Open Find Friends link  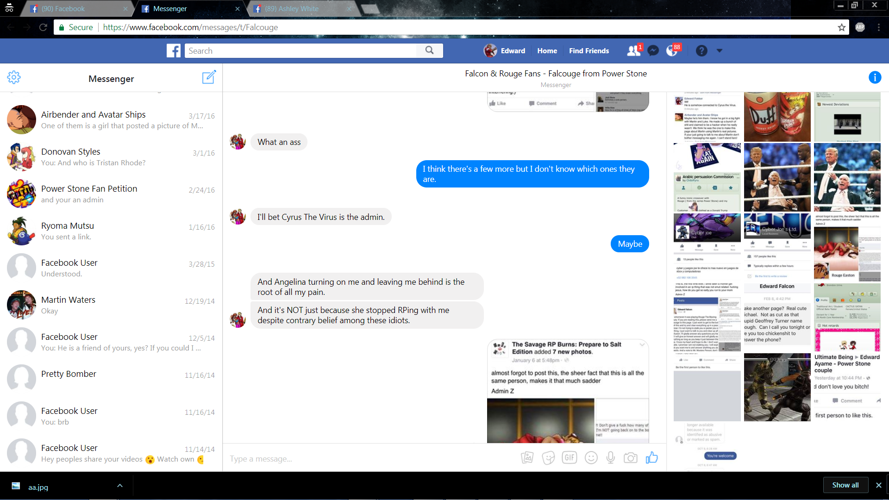point(589,51)
